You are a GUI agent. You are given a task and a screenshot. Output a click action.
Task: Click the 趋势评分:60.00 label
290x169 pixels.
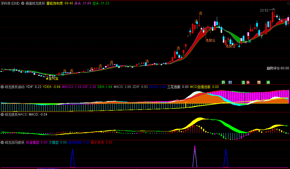(x=278, y=68)
